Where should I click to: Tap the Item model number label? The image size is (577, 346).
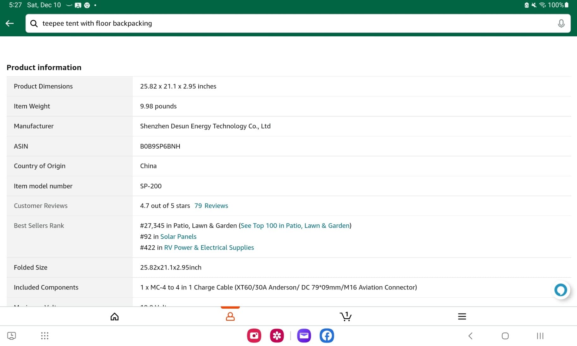point(43,186)
